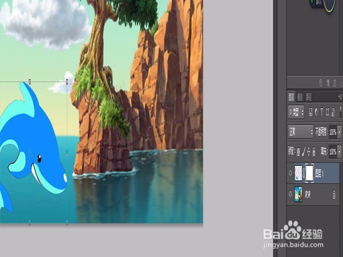The height and width of the screenshot is (257, 343).
Task: Filter layers by type (T) layers icon
Action: 322,113
